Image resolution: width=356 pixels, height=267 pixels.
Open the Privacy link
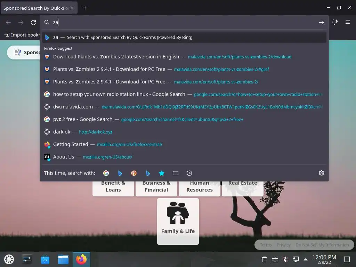(284, 245)
